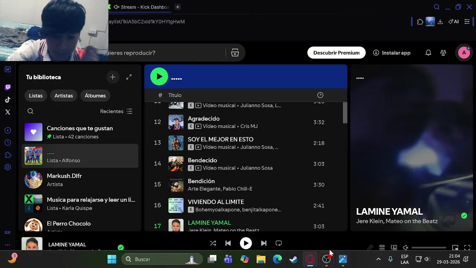Open TikTok in the Opera GX sidebar
Screen dimensions: 476x268
(x=7, y=100)
